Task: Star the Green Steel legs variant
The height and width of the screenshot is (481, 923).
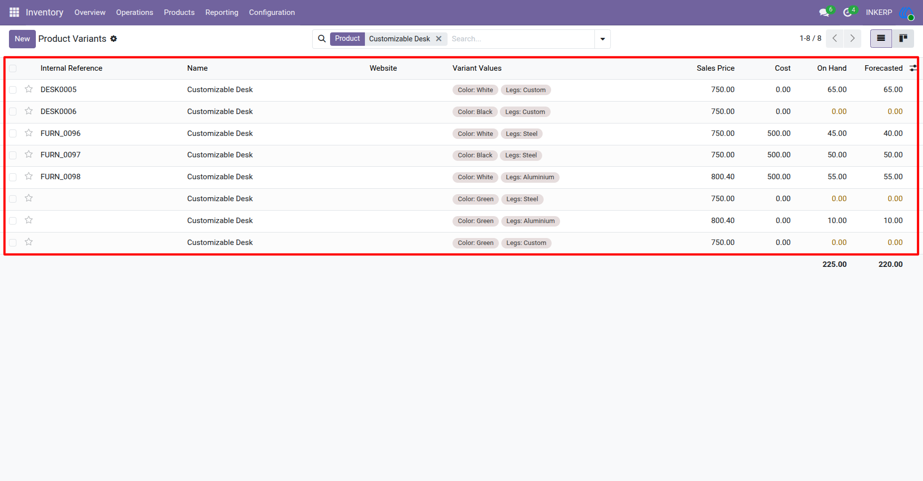Action: point(29,198)
